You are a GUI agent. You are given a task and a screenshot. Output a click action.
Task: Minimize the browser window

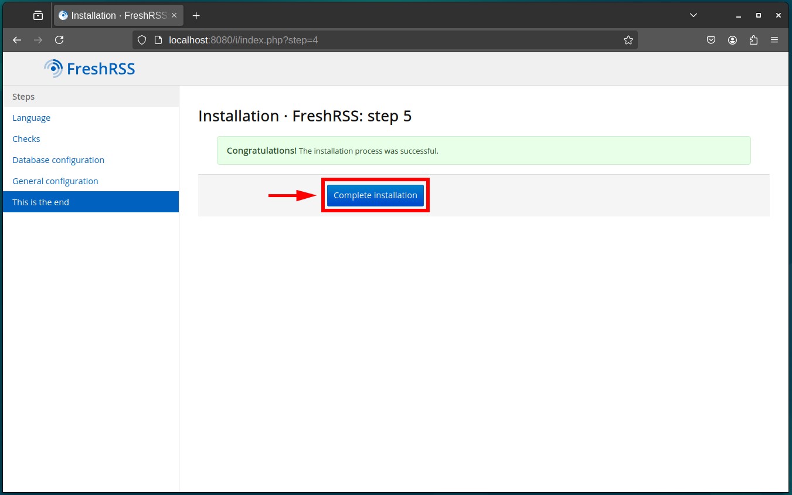point(739,15)
